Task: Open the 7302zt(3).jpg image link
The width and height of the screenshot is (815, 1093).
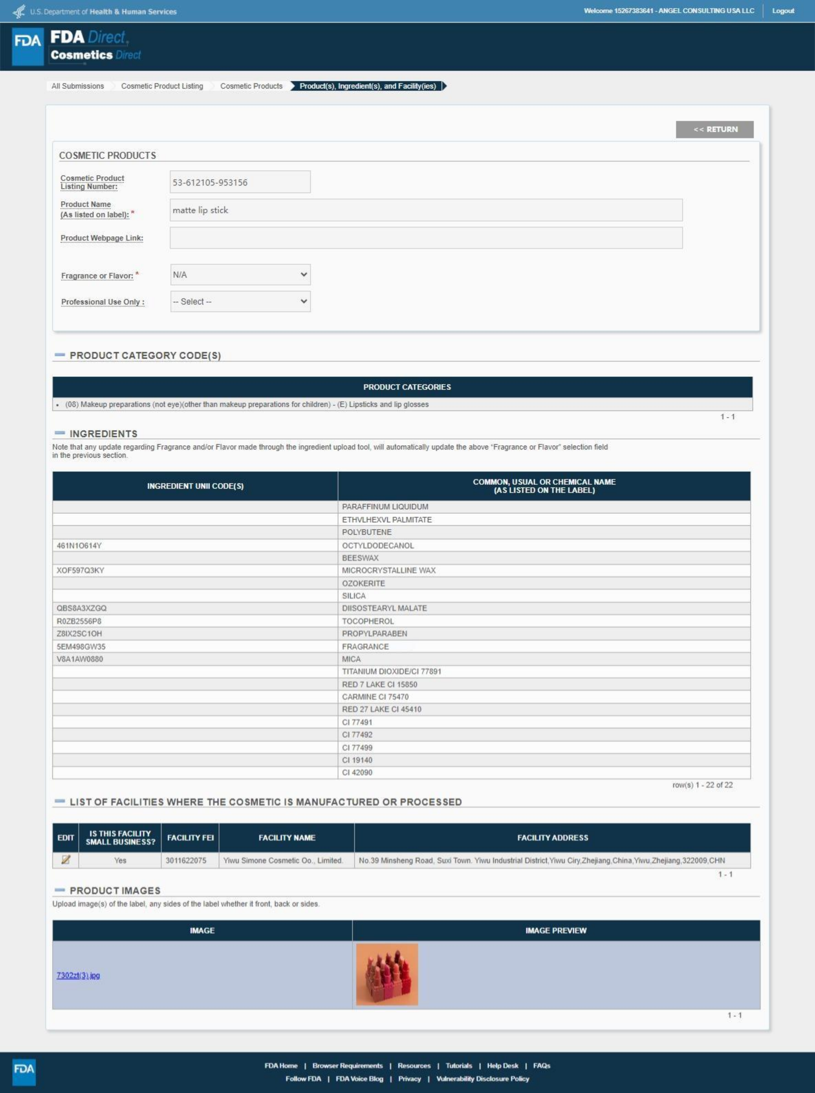Action: point(78,975)
